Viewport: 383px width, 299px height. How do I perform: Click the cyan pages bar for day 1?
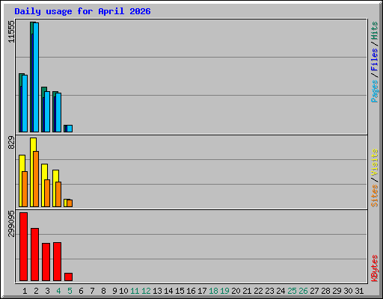pyautogui.click(x=25, y=103)
